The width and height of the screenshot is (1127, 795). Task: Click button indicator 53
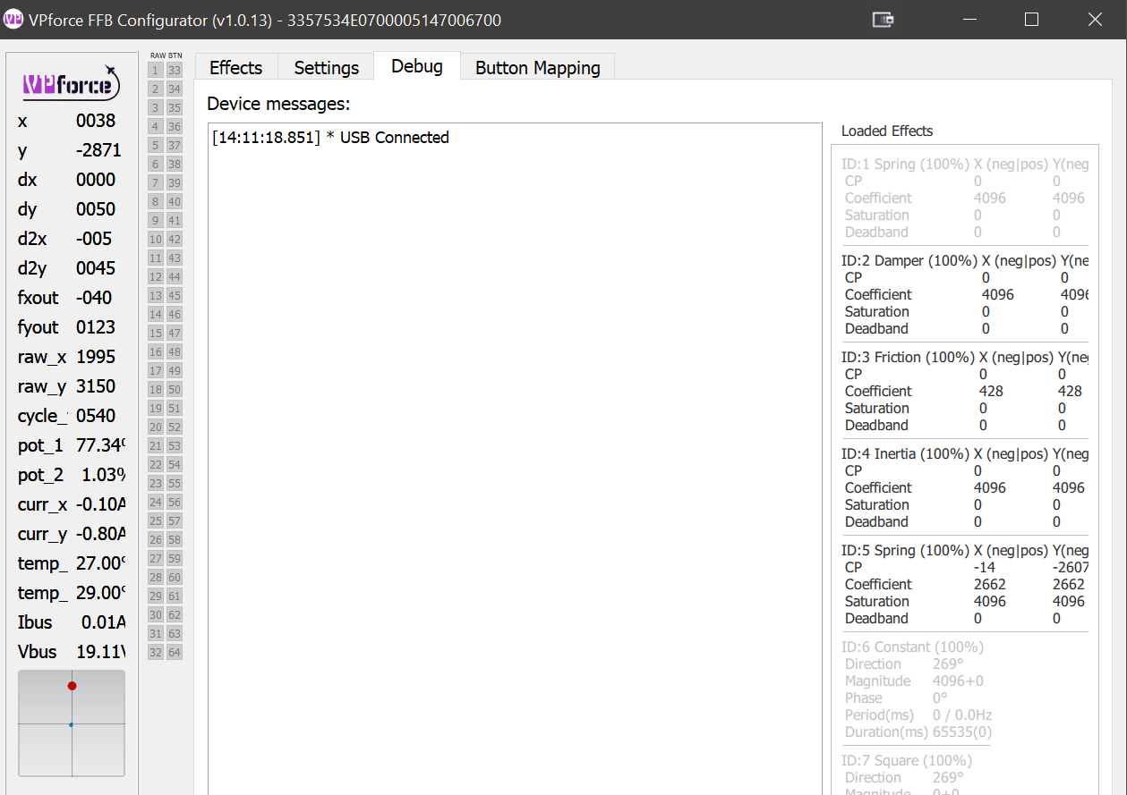(175, 445)
